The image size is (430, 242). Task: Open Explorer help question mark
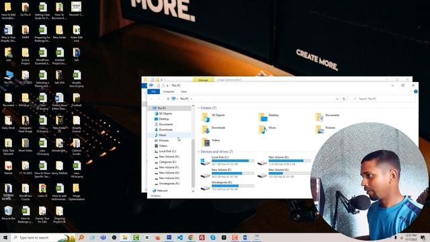pos(416,91)
